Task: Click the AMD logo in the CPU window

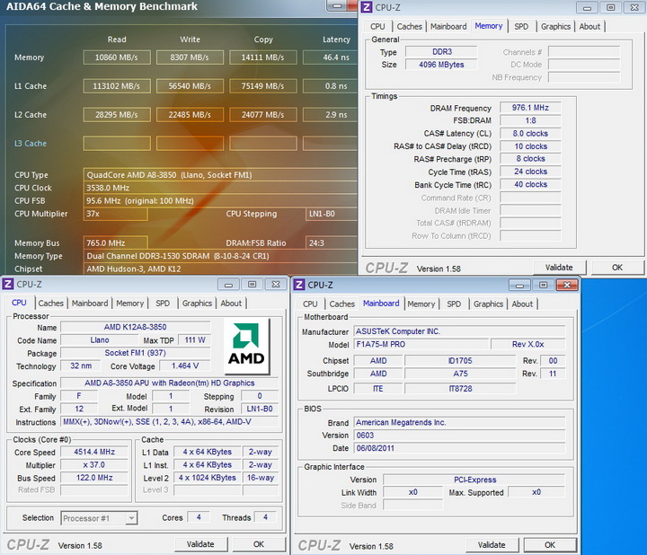Action: [x=246, y=346]
